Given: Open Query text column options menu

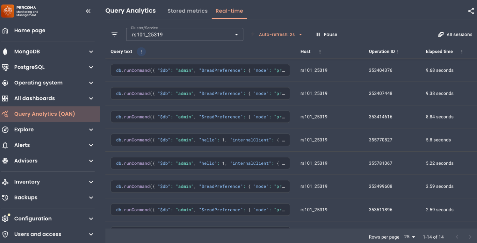Looking at the screenshot, I should click(x=141, y=52).
